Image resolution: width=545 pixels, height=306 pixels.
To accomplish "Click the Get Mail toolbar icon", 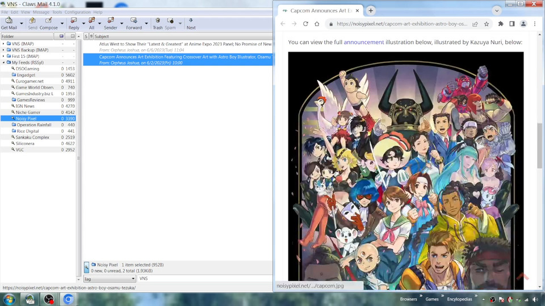I will click(x=9, y=23).
